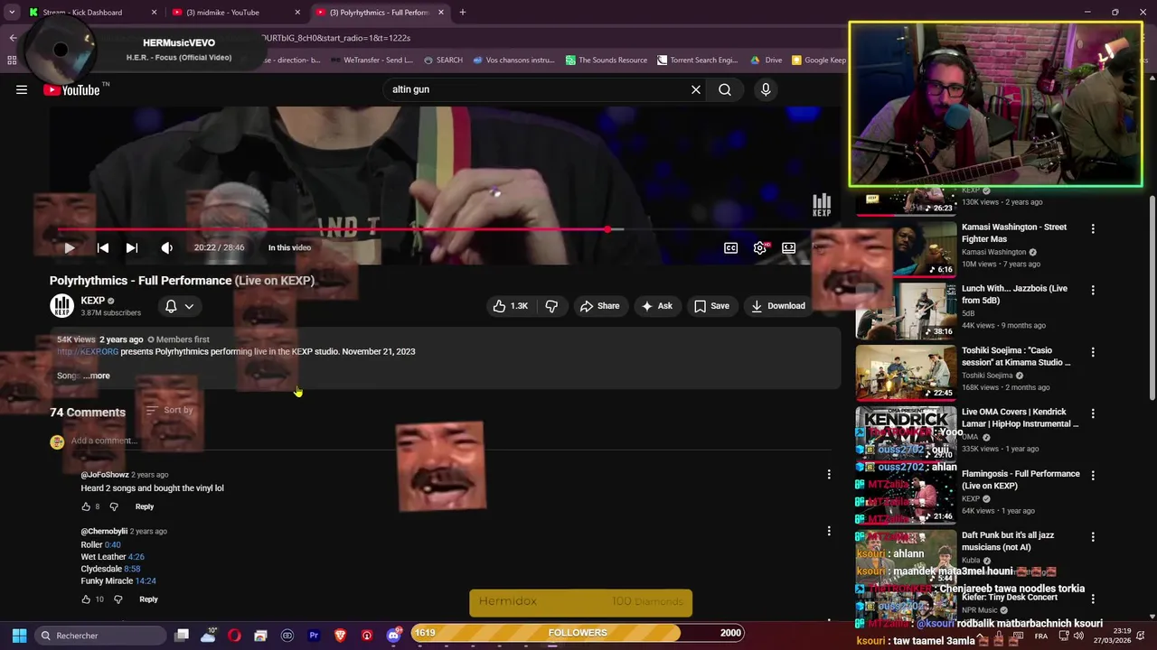Jump to the Roller 0:40 timestamp
Image resolution: width=1157 pixels, height=650 pixels.
coord(112,545)
